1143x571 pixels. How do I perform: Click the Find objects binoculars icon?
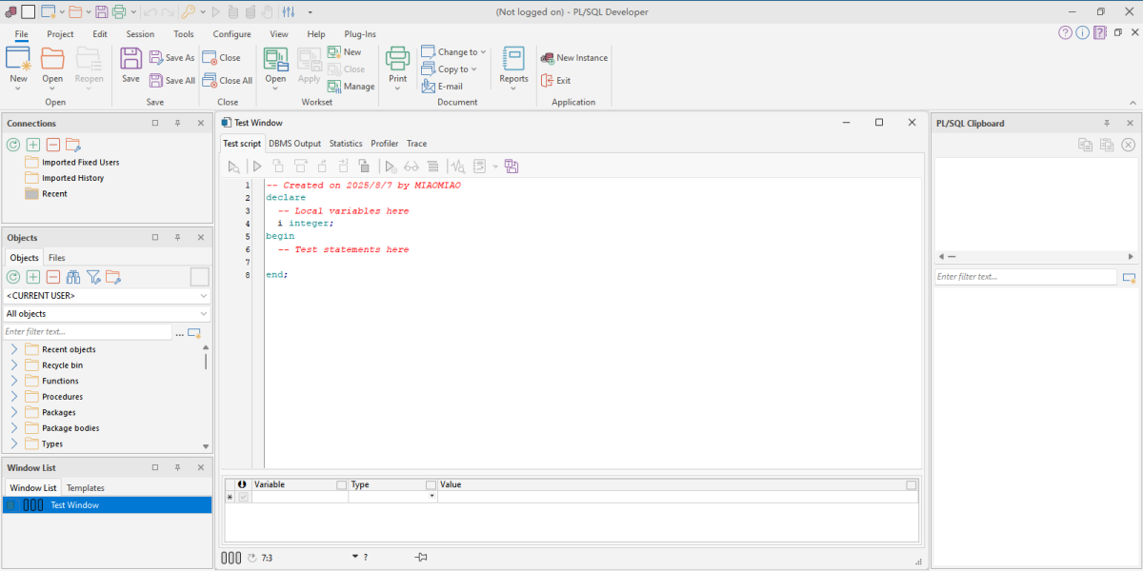point(73,277)
